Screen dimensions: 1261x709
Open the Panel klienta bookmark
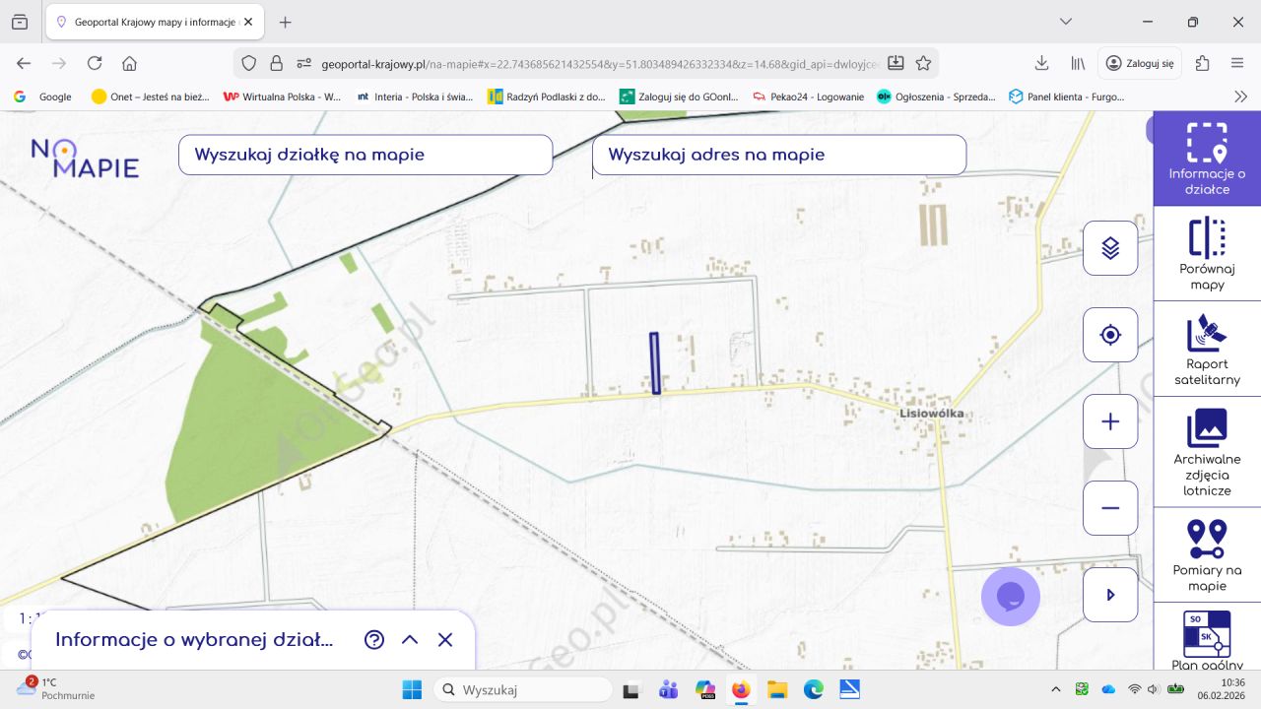[1066, 97]
